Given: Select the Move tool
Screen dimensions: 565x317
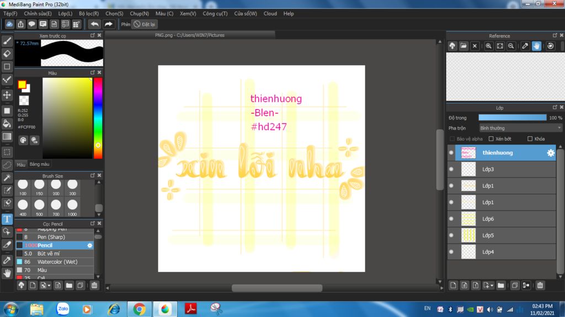Looking at the screenshot, I should [x=7, y=95].
